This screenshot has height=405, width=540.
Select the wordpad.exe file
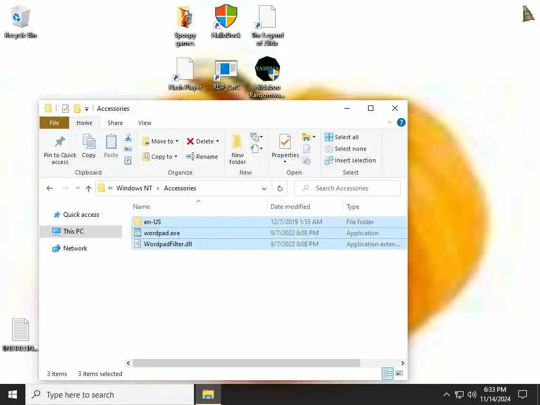(x=269, y=233)
